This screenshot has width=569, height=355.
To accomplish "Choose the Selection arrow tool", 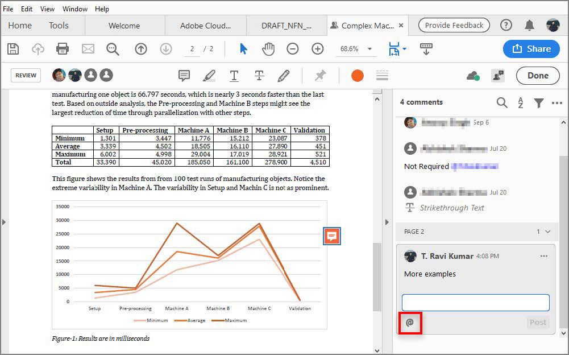I will coord(243,49).
